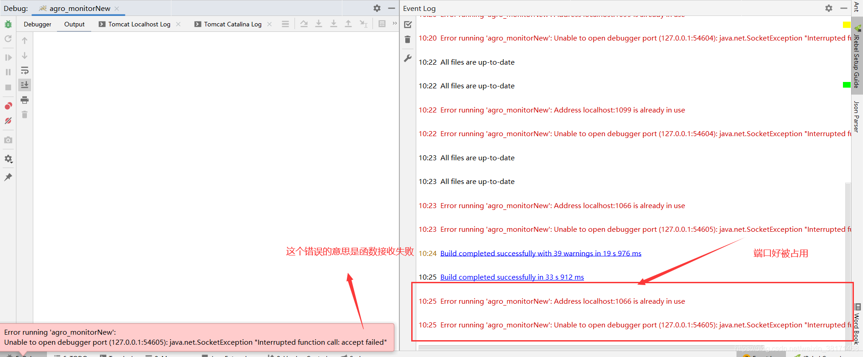
Task: Open the Json Parser side tab
Action: (x=857, y=117)
